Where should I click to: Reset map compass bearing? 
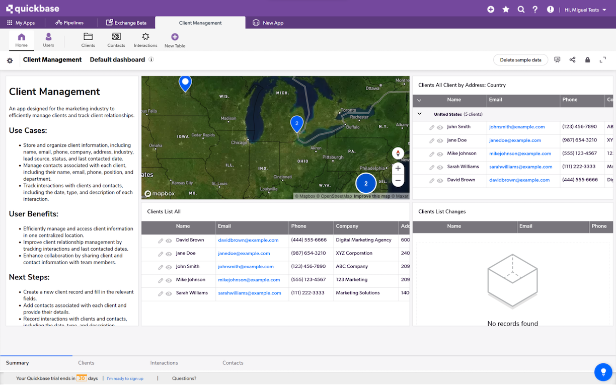398,153
